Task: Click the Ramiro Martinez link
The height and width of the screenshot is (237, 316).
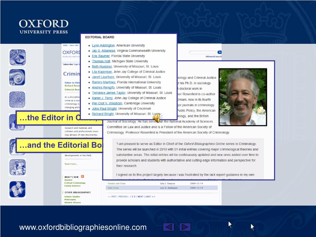Action: pos(104,82)
